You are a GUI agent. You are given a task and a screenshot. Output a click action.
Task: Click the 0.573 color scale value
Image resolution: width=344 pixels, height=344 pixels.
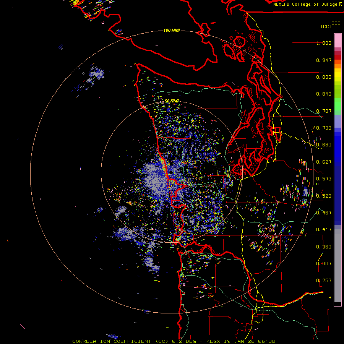point(324,179)
